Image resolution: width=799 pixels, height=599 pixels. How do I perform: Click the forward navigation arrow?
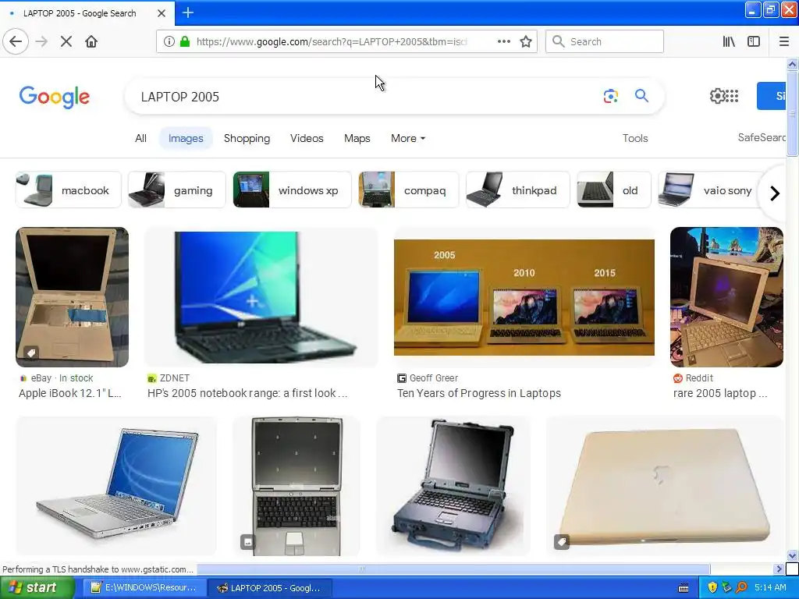(41, 41)
